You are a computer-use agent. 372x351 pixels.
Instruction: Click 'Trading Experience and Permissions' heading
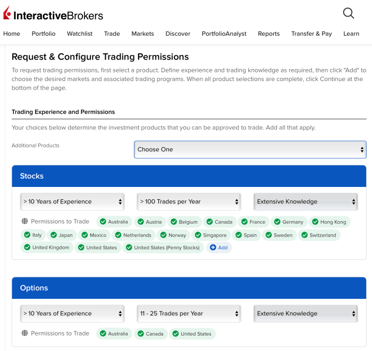point(63,112)
